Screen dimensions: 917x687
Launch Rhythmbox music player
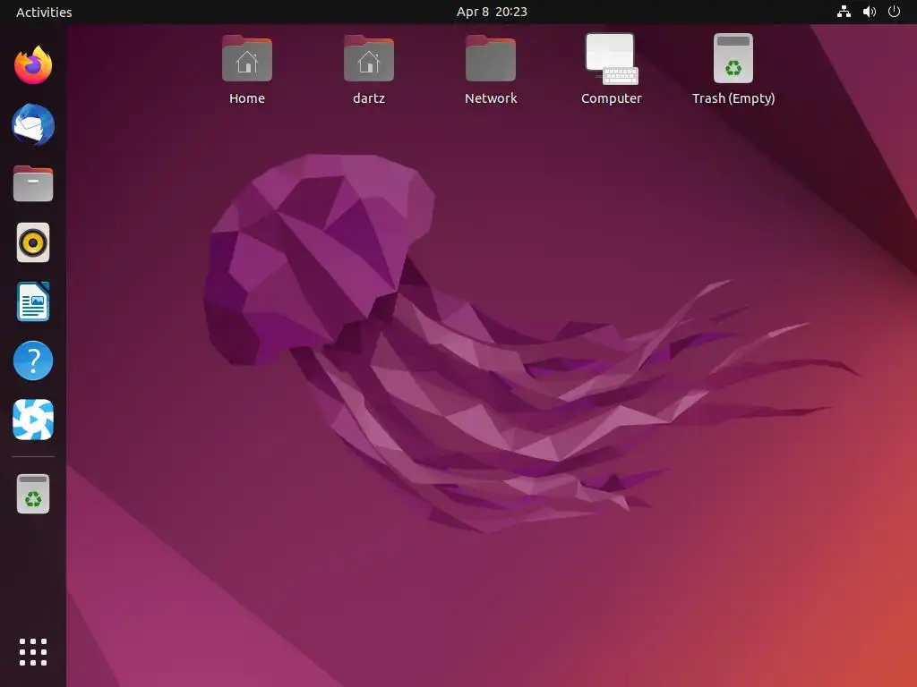click(33, 242)
